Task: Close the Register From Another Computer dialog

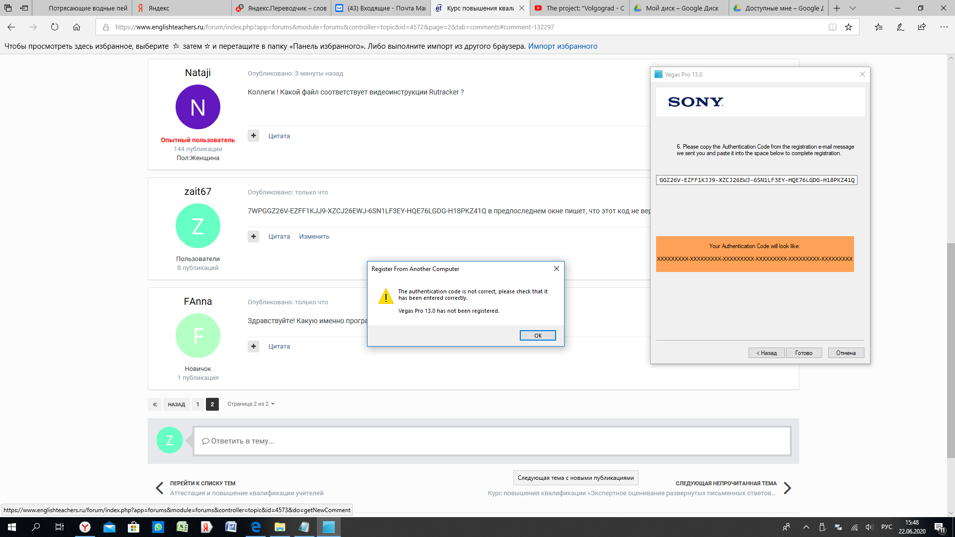Action: click(x=557, y=268)
